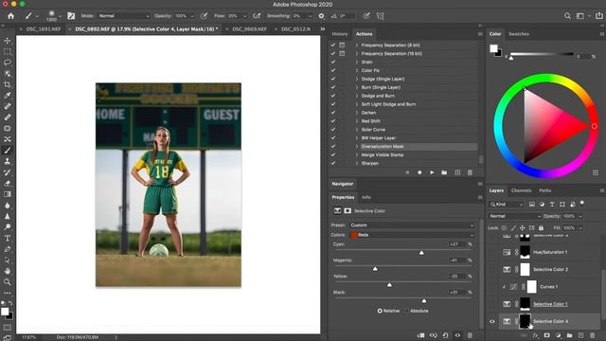Screen dimensions: 606x341
Task: Create new action set folder icon
Action: [x=444, y=172]
